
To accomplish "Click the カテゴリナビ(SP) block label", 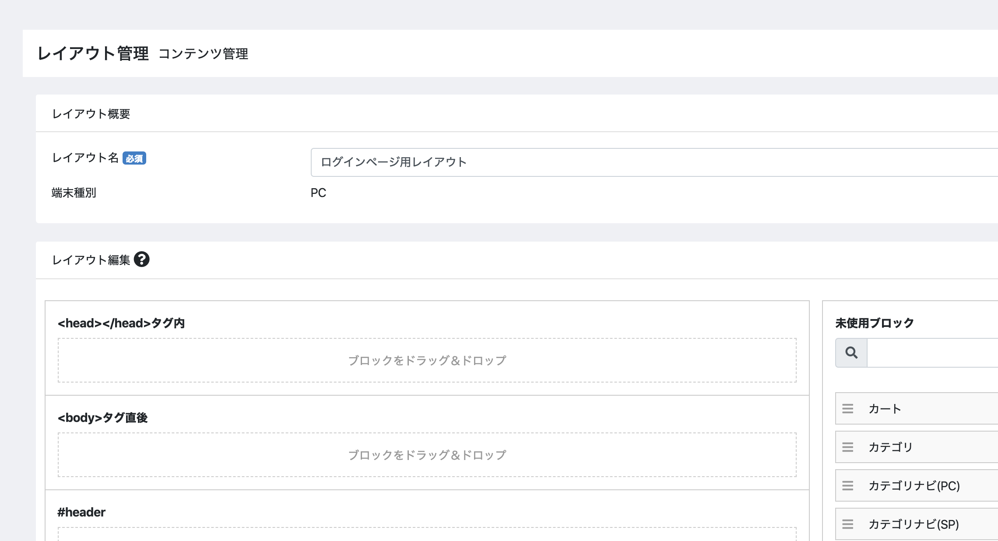I will pyautogui.click(x=914, y=524).
